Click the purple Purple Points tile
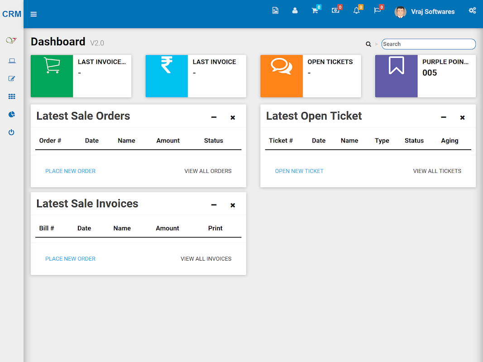 coord(425,76)
